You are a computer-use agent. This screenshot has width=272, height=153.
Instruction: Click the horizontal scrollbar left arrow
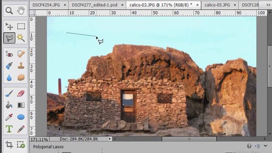114,139
